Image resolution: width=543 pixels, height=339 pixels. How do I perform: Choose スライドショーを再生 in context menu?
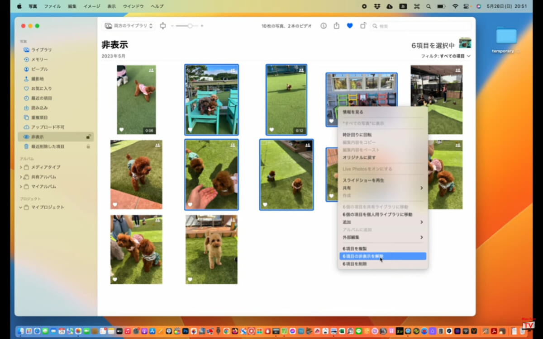[x=383, y=180]
